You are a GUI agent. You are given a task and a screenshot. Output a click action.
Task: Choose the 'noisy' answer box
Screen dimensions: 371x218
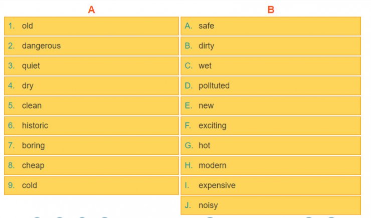click(x=271, y=205)
